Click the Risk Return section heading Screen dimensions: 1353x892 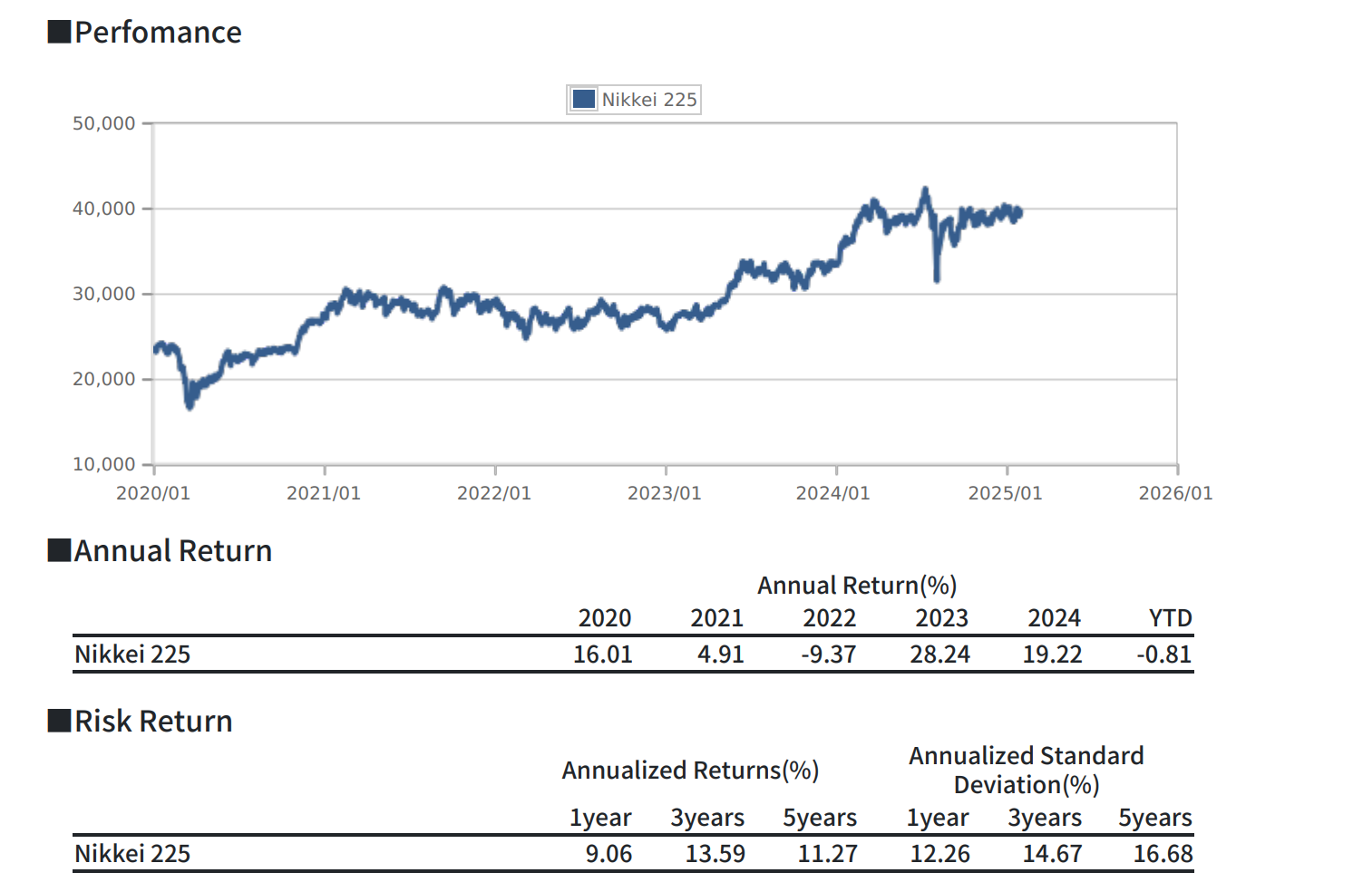141,722
